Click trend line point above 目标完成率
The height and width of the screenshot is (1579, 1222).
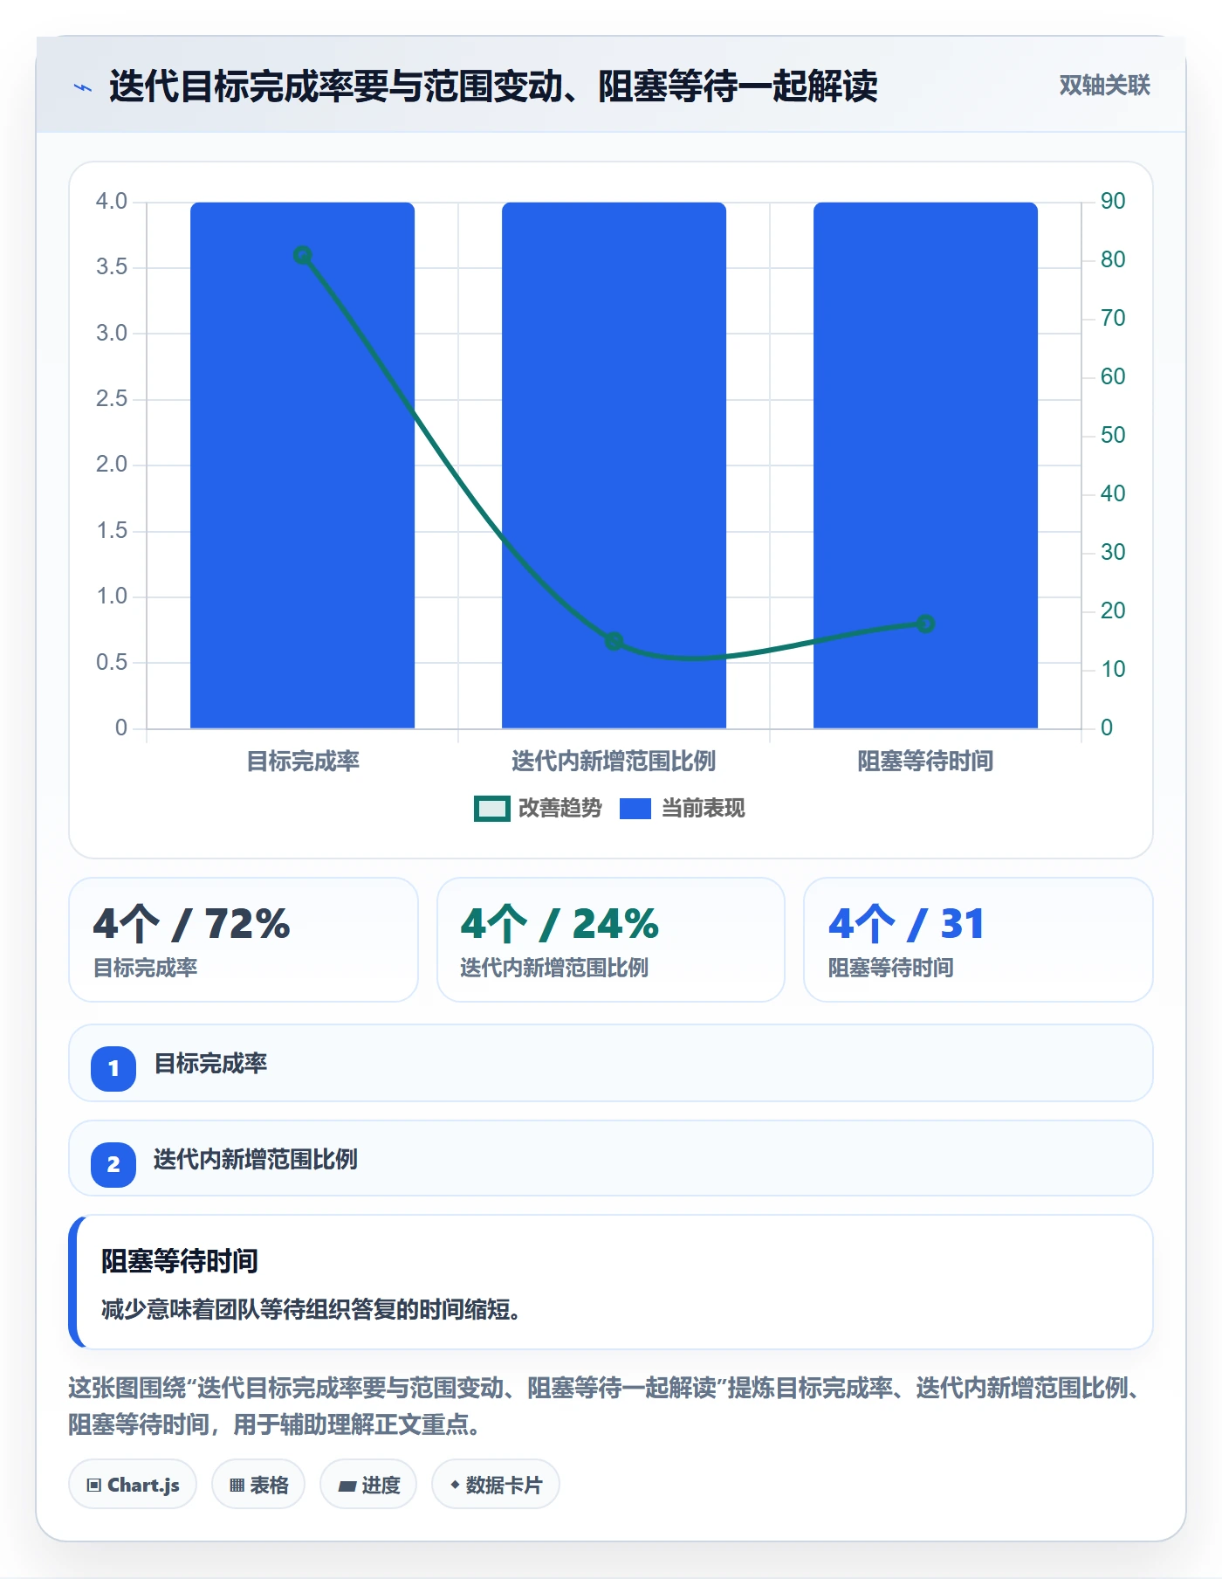303,255
